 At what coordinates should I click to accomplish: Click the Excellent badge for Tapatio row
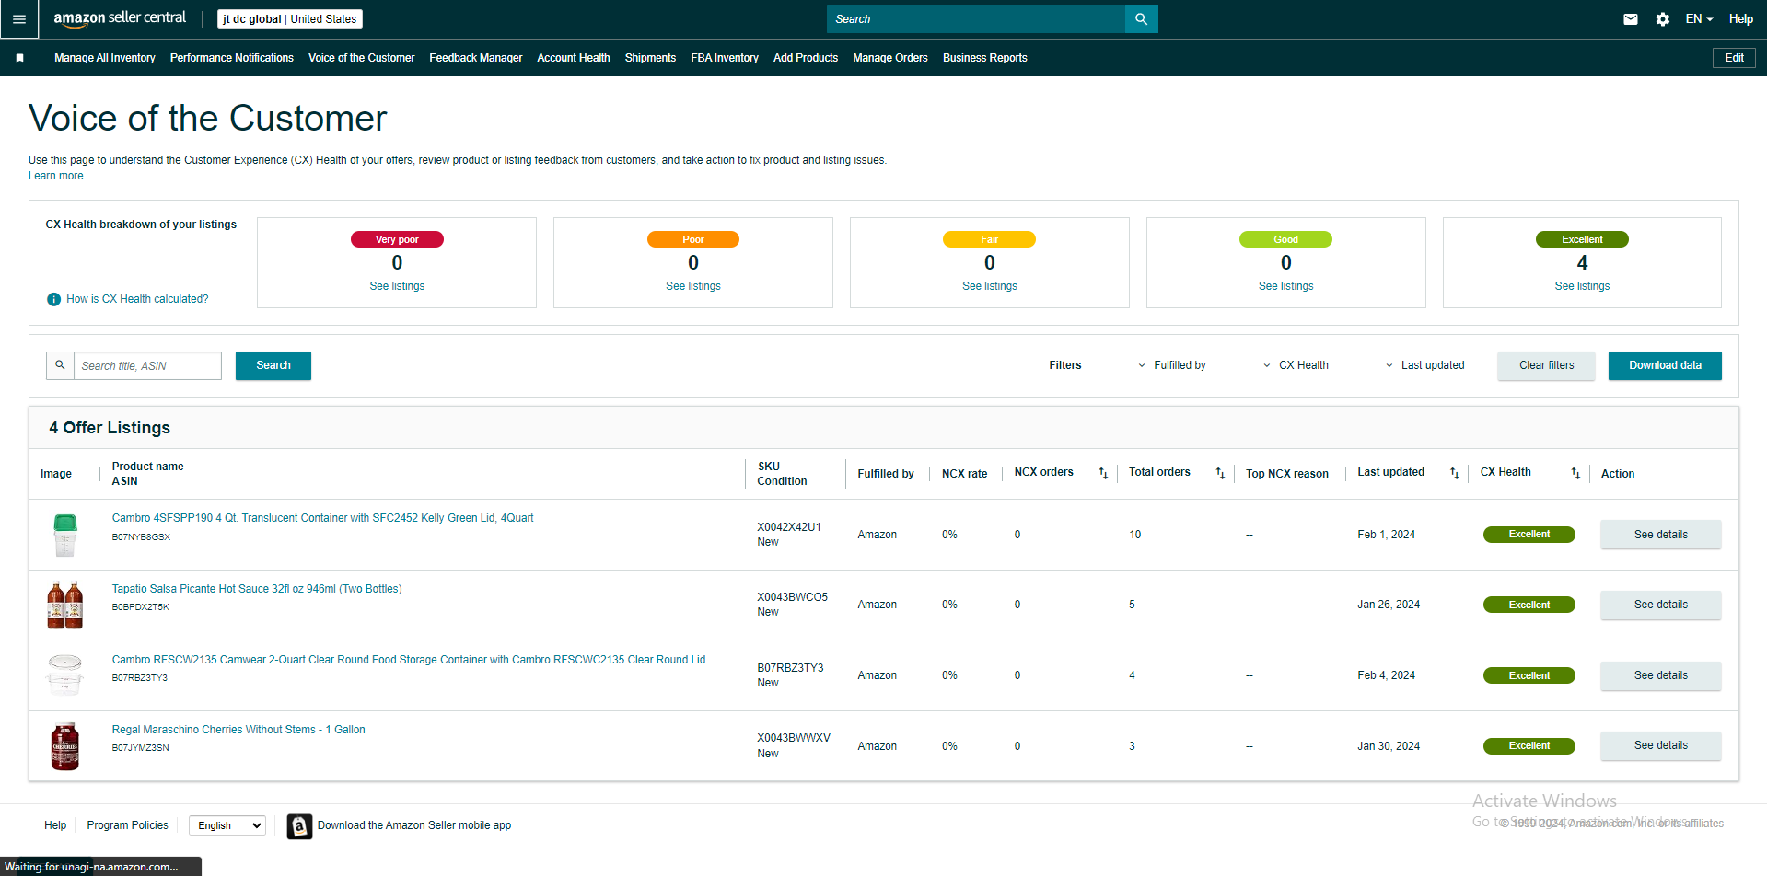coord(1529,605)
